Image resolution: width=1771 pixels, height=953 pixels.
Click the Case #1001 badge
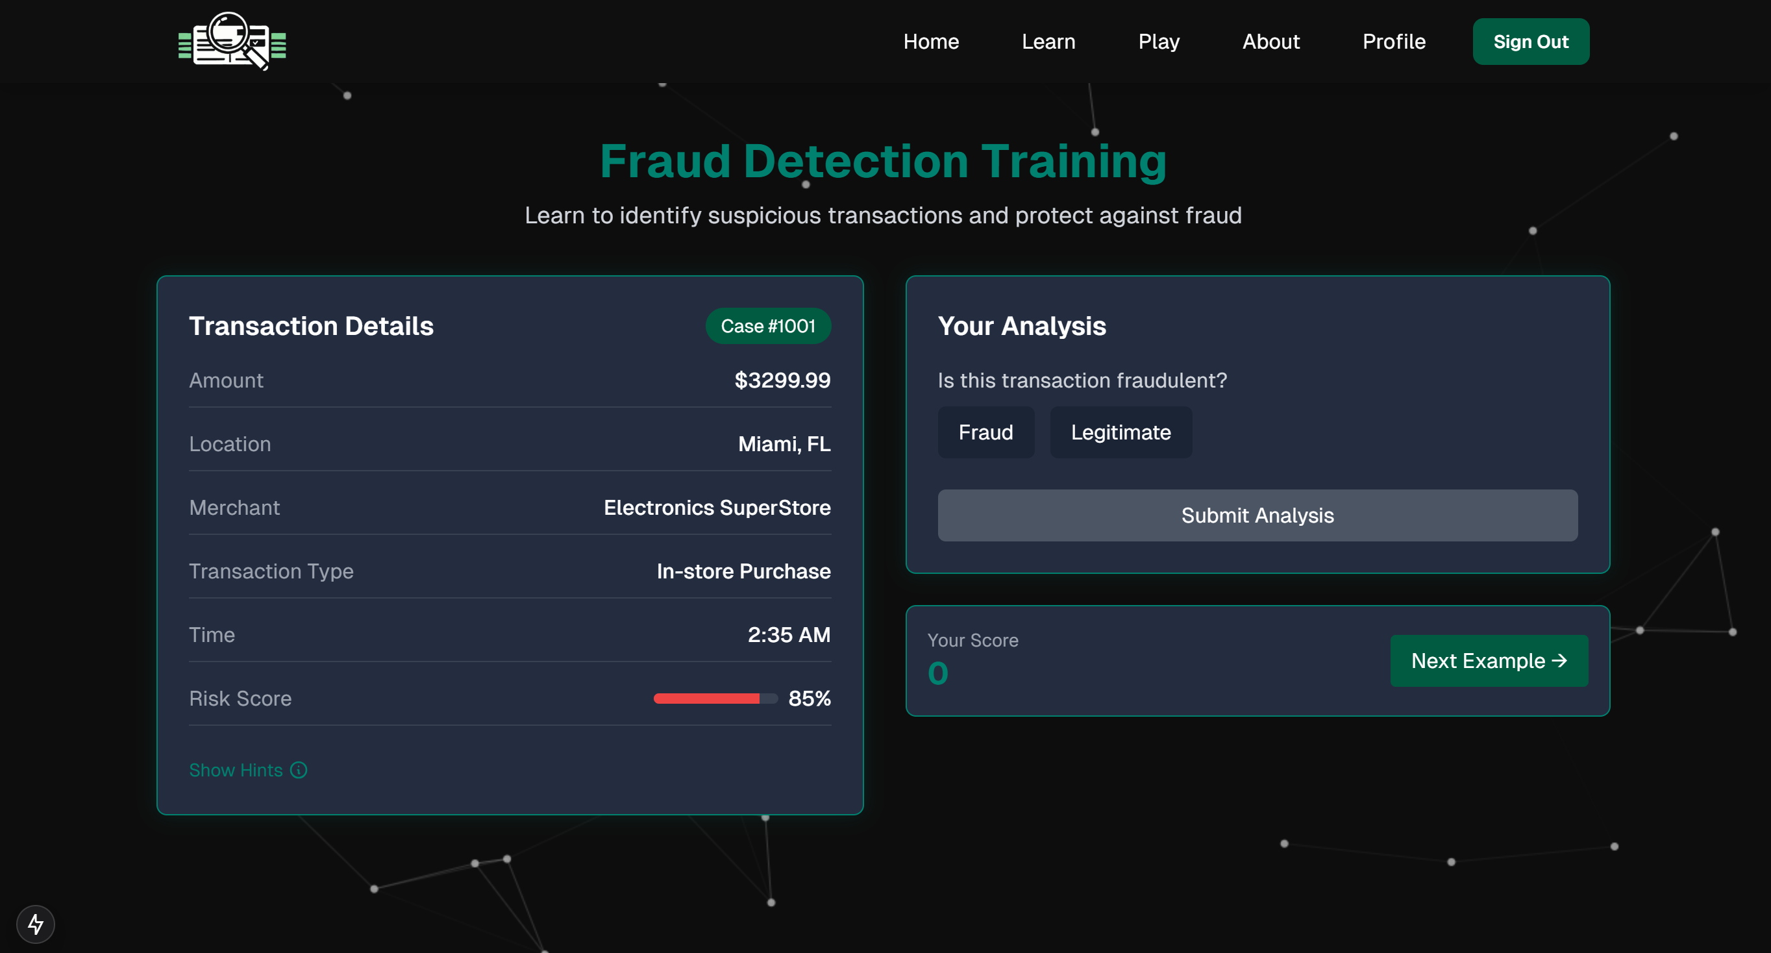coord(767,326)
